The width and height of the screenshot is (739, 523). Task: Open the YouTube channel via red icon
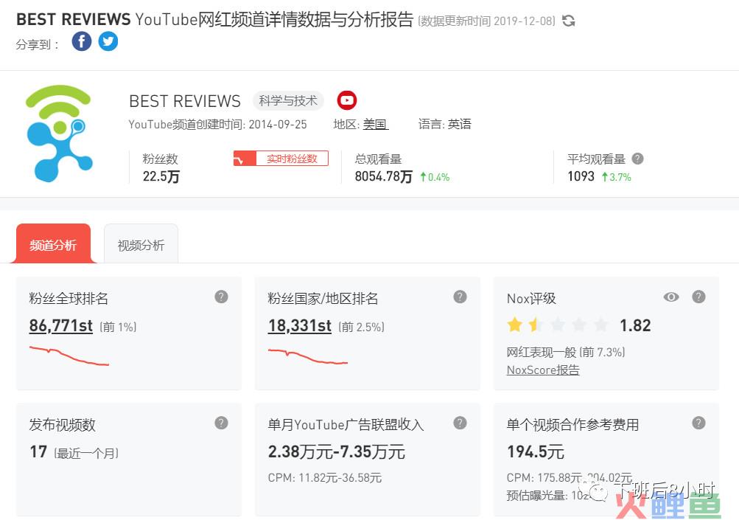coord(347,100)
